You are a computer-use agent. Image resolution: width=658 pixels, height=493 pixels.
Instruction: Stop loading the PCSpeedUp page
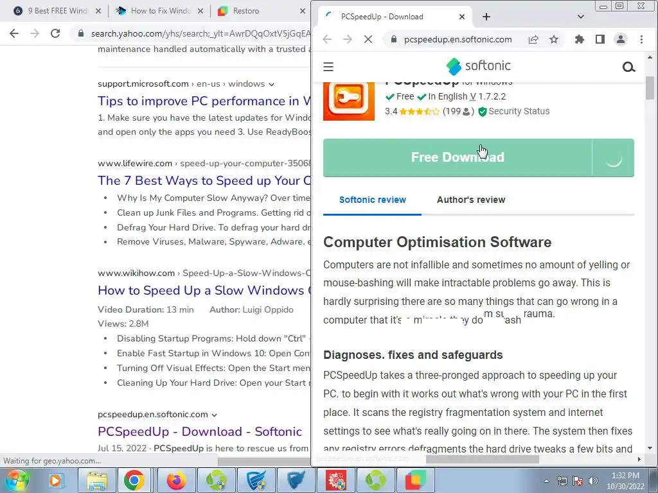pyautogui.click(x=368, y=39)
